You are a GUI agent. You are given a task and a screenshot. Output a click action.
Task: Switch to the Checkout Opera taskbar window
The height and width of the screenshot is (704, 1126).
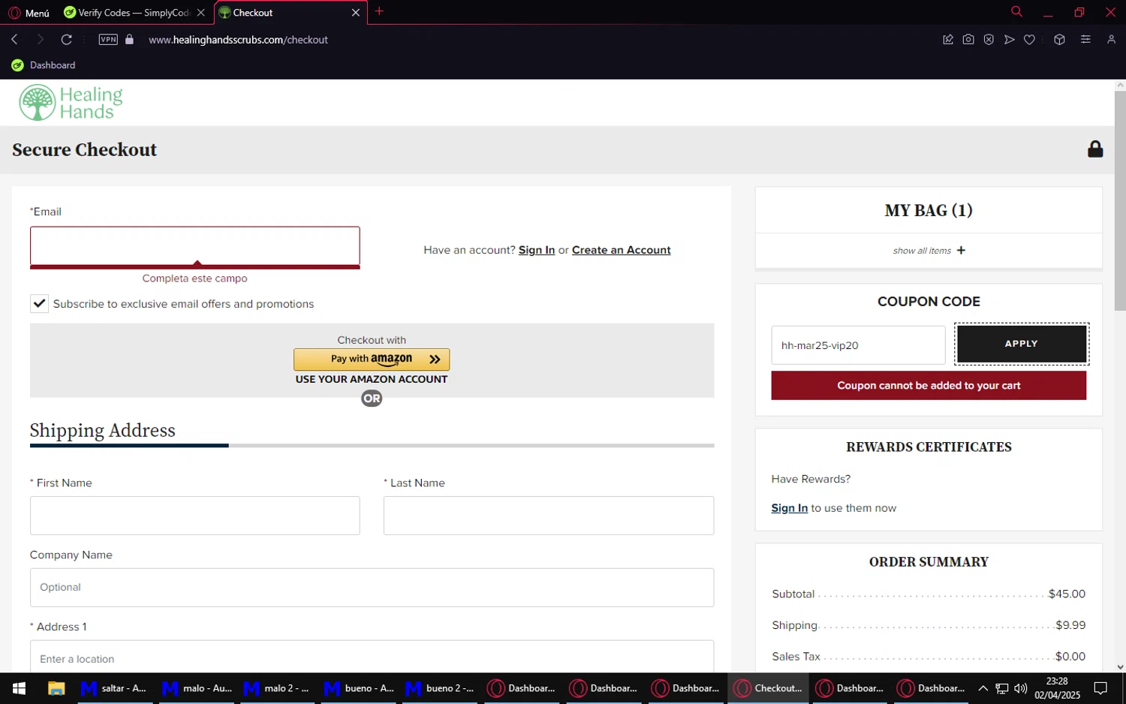tap(768, 688)
